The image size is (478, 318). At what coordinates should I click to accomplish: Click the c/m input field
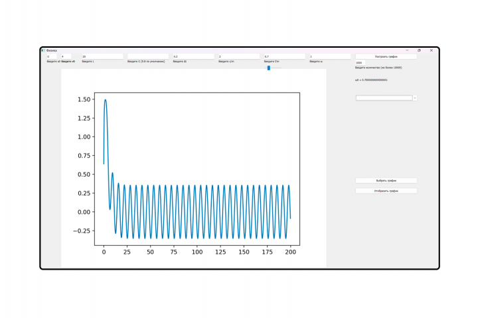coord(239,56)
